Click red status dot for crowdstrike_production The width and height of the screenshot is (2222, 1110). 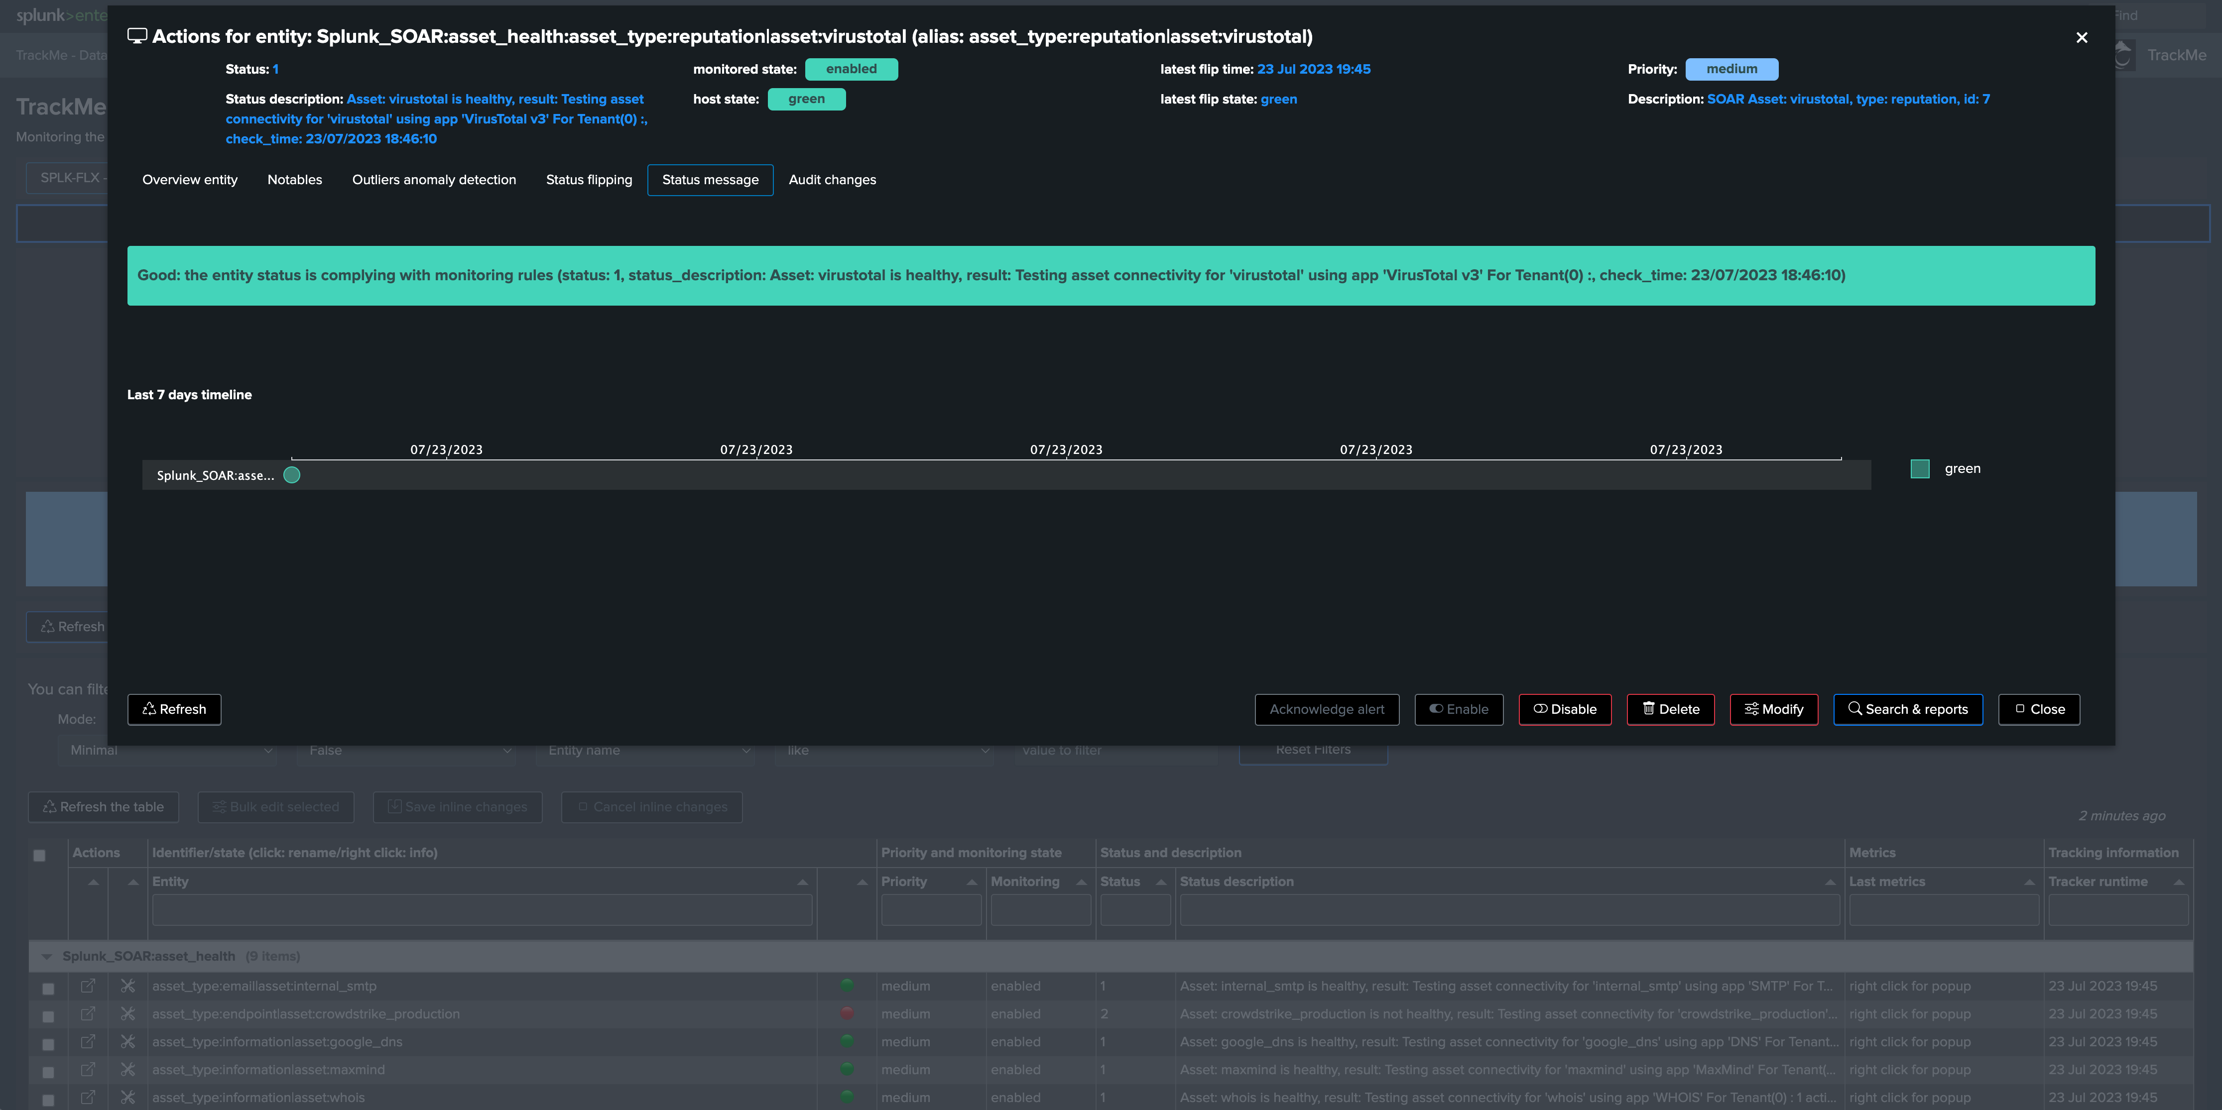coord(847,1012)
